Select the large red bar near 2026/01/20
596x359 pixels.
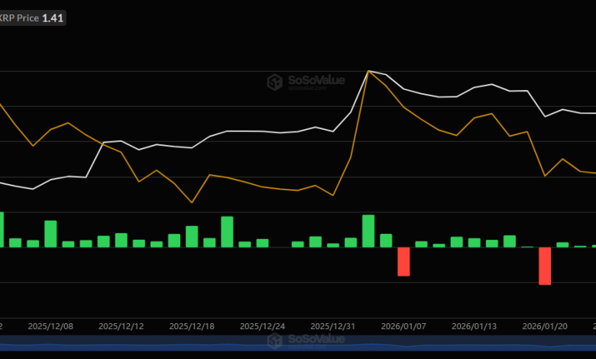(x=545, y=265)
